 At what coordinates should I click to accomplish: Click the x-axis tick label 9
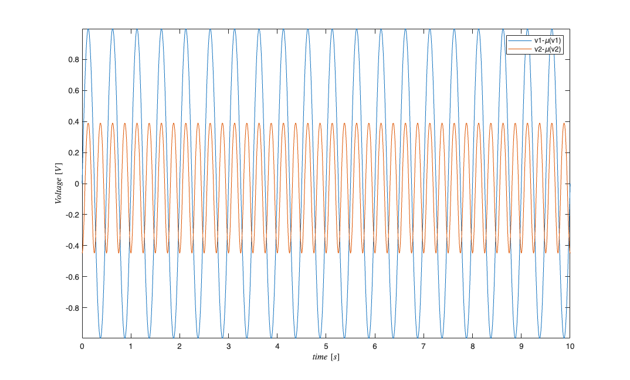(x=520, y=347)
